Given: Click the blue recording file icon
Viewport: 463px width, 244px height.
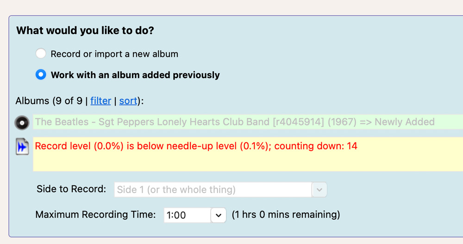Looking at the screenshot, I should point(22,147).
